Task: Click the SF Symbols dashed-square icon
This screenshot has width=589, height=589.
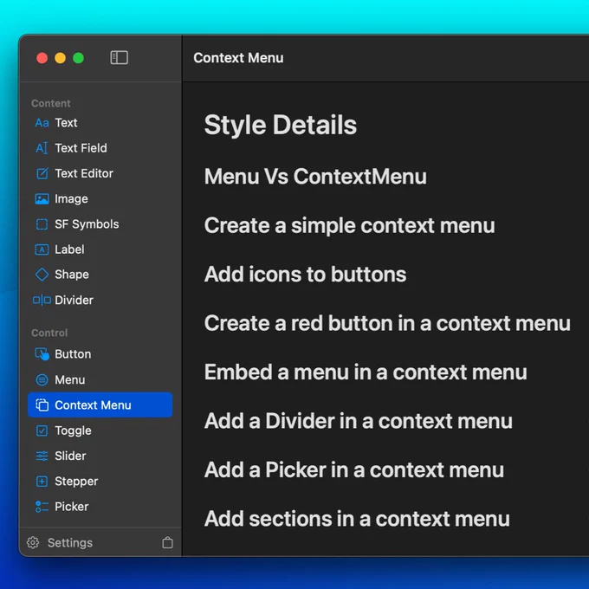Action: [x=42, y=224]
